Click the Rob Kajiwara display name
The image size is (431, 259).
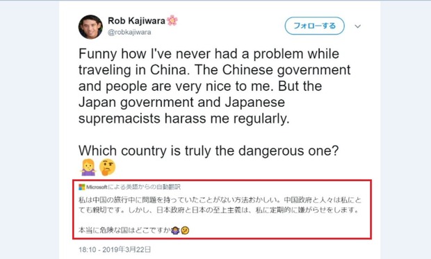[136, 21]
